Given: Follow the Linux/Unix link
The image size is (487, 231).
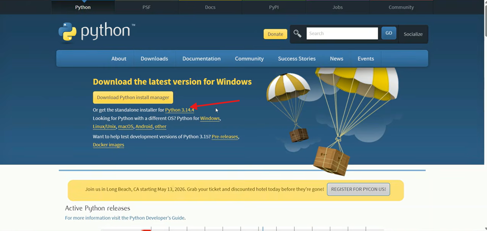Looking at the screenshot, I should [104, 126].
